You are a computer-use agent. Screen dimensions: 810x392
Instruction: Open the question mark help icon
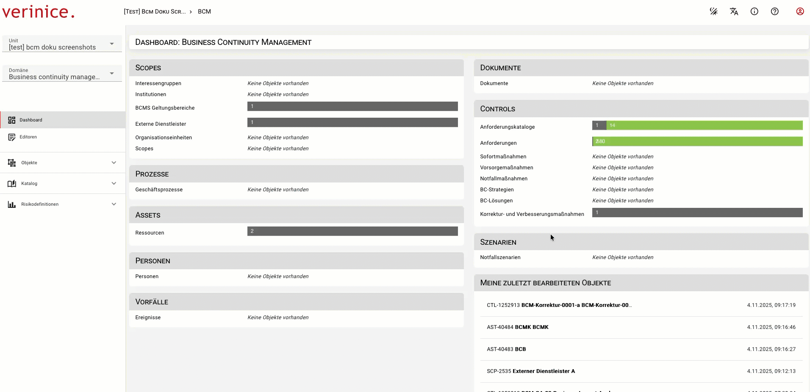point(775,11)
